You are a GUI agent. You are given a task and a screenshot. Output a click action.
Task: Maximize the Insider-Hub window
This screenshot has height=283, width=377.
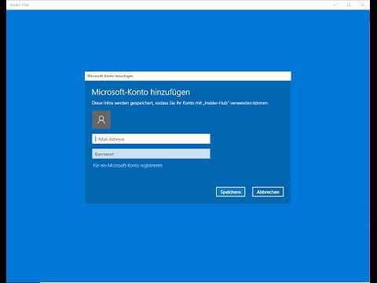(x=349, y=5)
